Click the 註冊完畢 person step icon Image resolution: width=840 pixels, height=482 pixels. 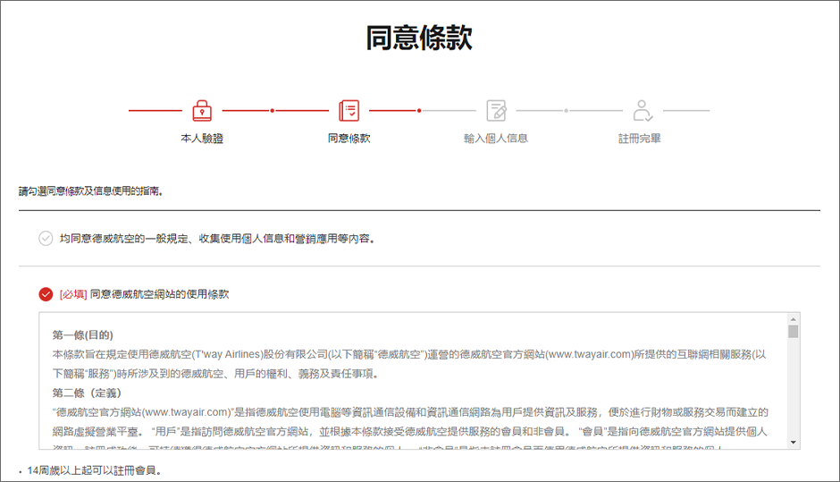coord(641,111)
